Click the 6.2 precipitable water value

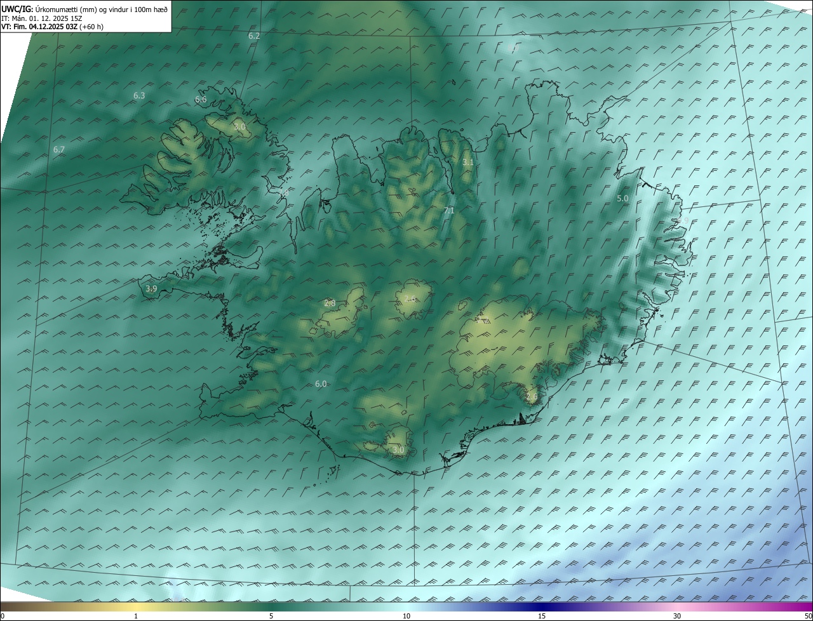coord(254,36)
